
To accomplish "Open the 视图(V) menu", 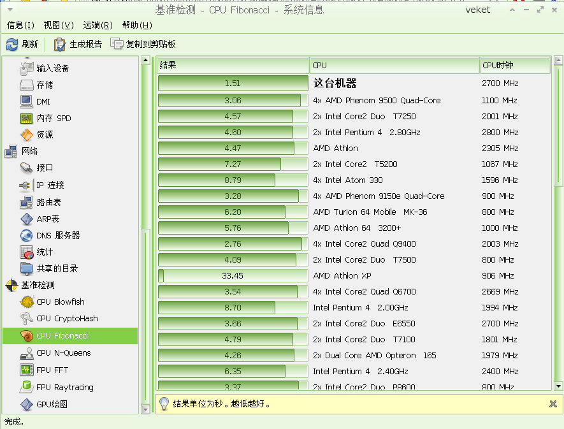I will (x=59, y=25).
